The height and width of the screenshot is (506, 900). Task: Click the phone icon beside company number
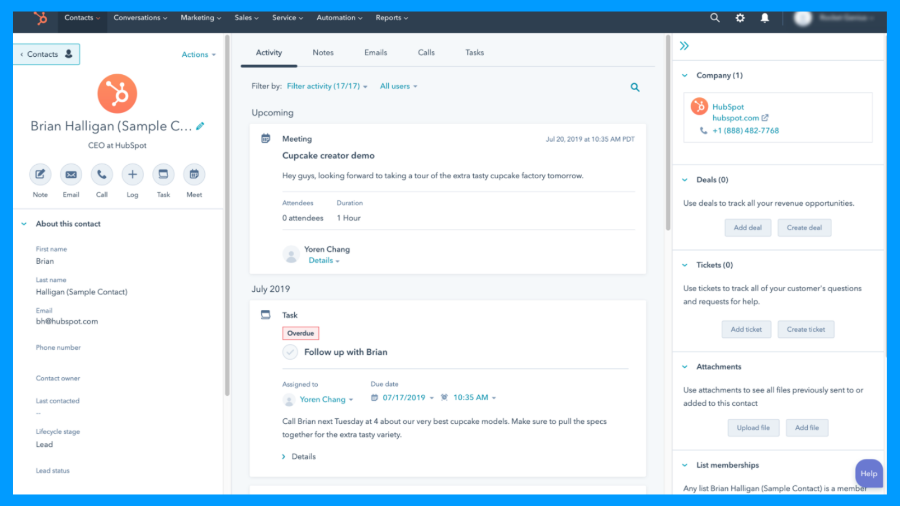click(703, 130)
